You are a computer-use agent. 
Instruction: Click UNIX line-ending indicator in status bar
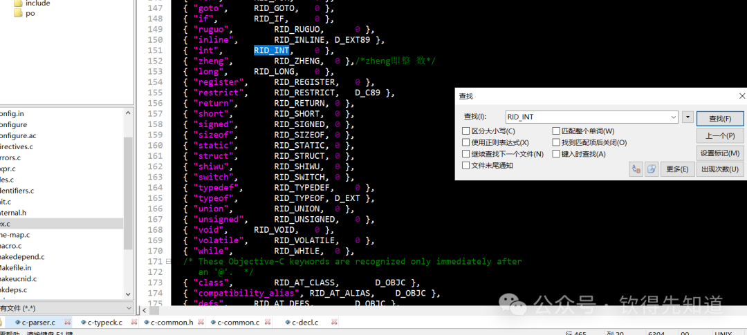point(723,333)
